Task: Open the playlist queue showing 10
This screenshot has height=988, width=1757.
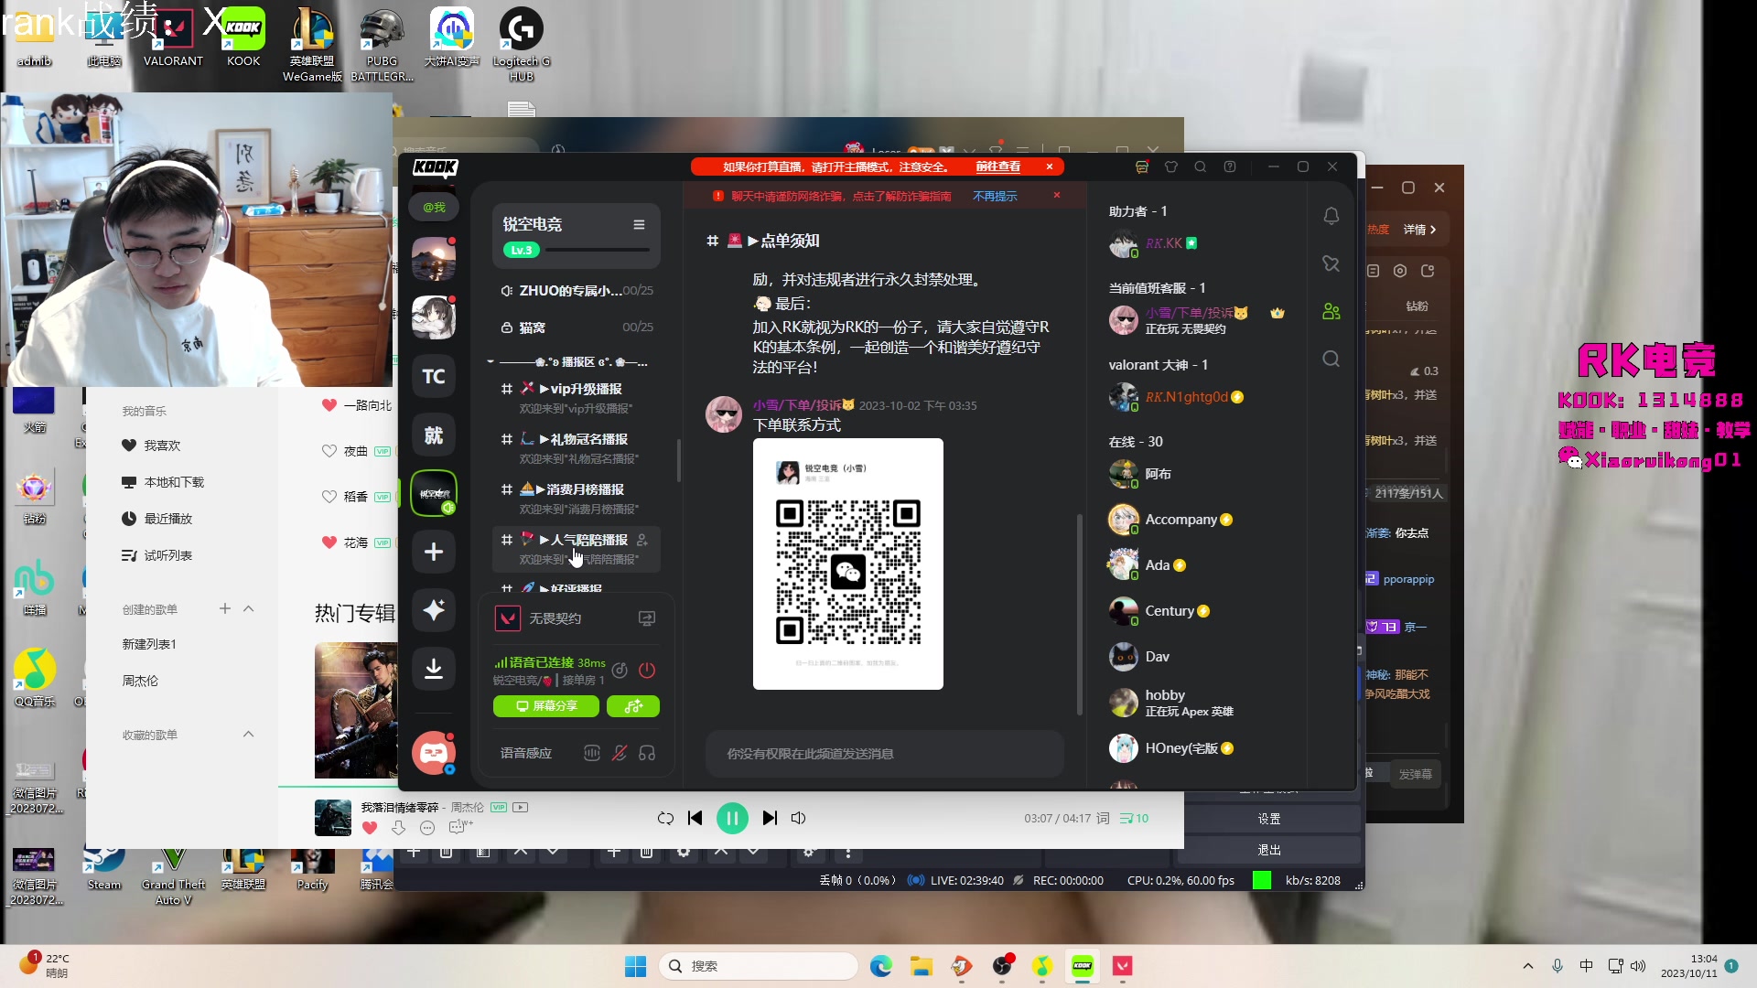Action: 1134,819
